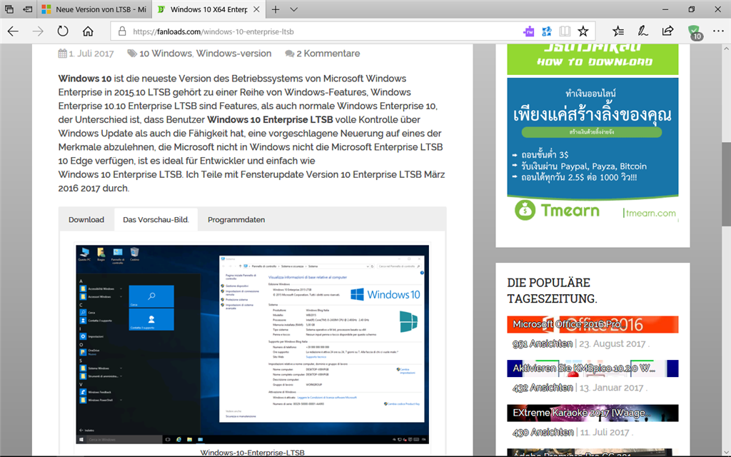Click the tag icon beside categories
This screenshot has height=457, width=731.
point(132,53)
